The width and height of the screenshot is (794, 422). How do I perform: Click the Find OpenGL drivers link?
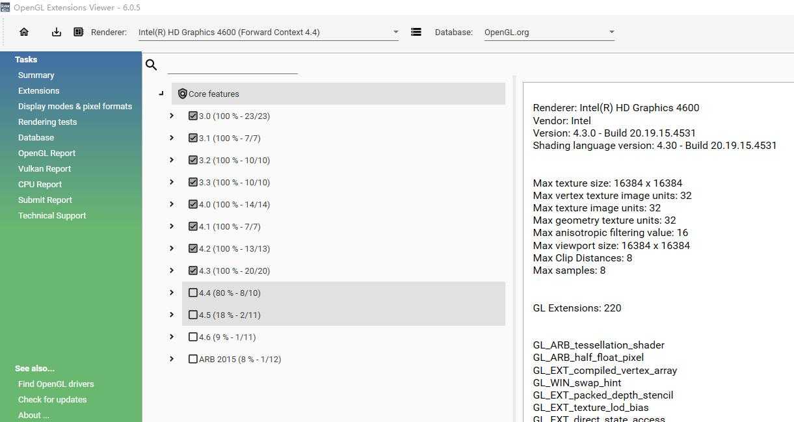[56, 384]
